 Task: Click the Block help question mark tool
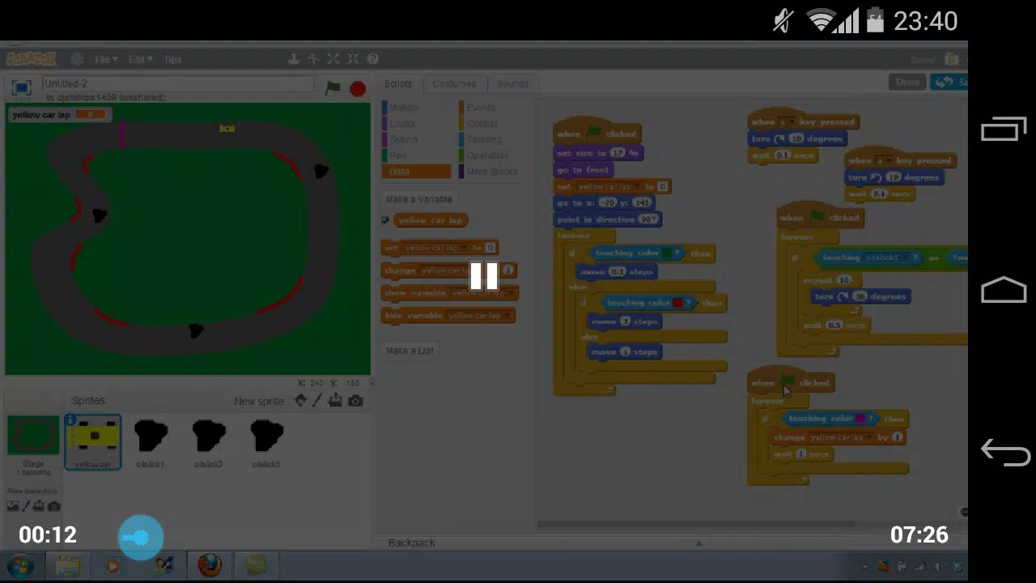tap(372, 58)
